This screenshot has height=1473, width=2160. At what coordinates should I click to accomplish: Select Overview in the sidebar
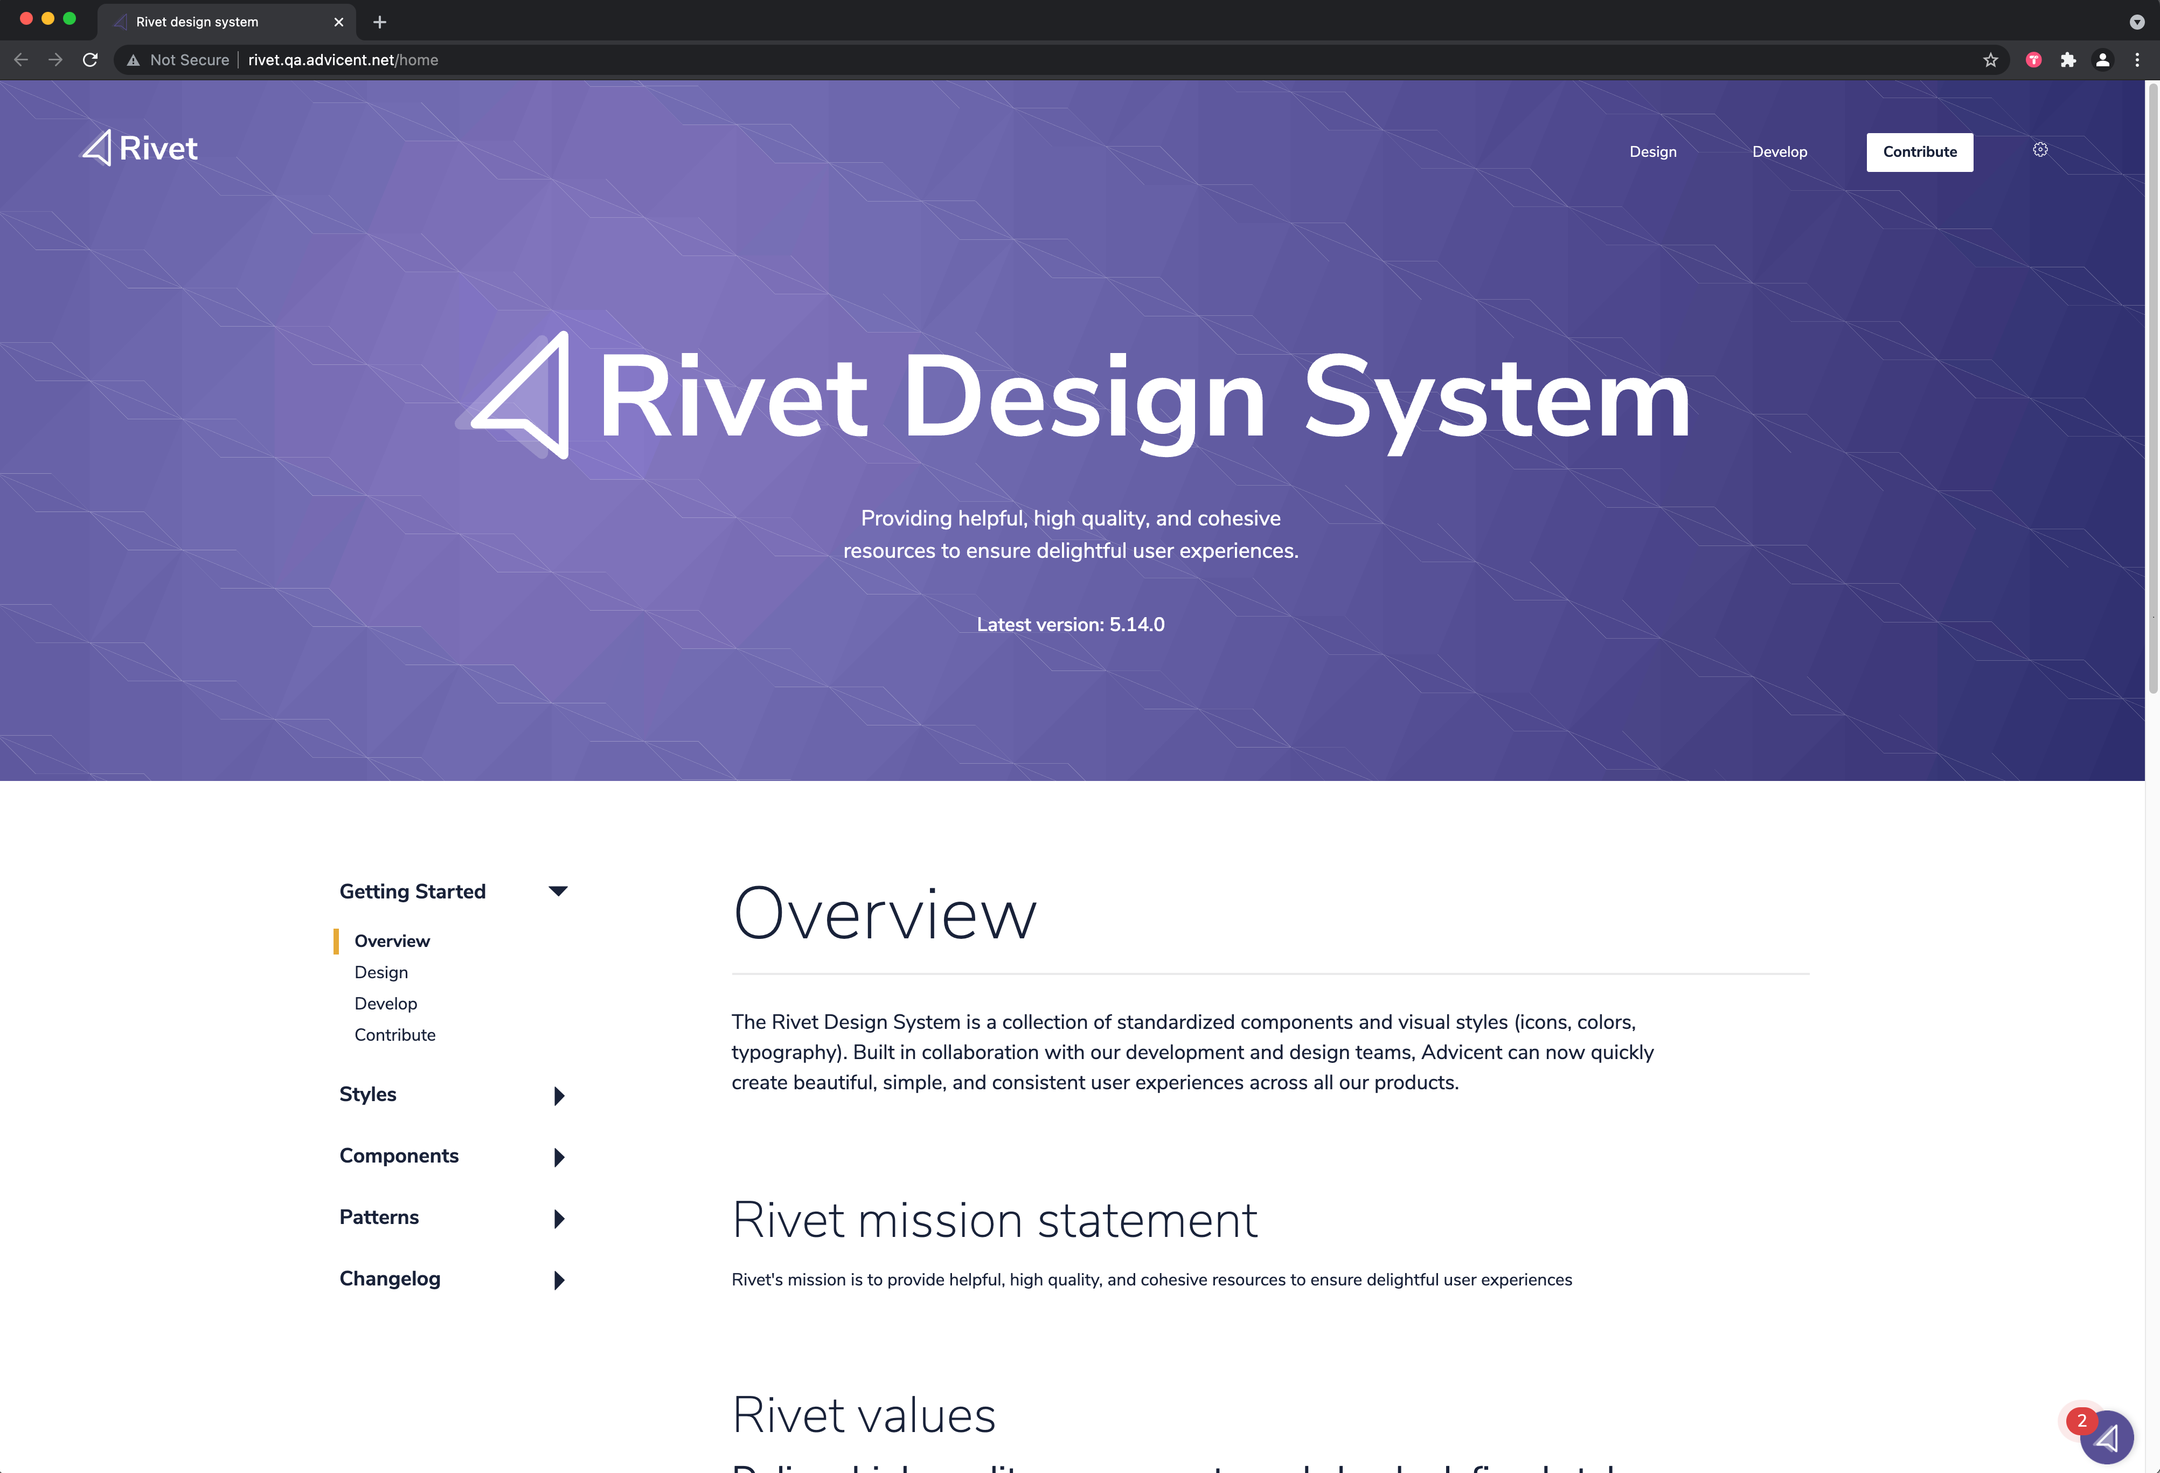point(391,940)
